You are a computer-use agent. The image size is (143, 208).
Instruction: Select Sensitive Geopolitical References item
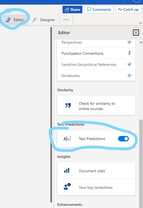(96, 64)
